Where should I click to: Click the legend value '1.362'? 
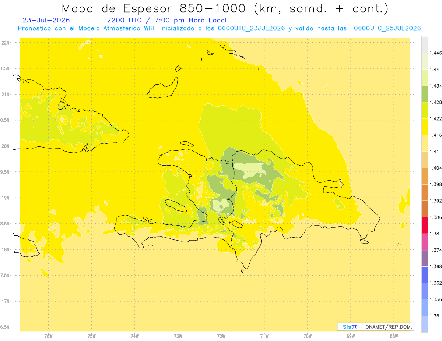[x=435, y=283]
